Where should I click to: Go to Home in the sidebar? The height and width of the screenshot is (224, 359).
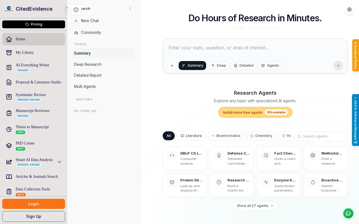34,39
